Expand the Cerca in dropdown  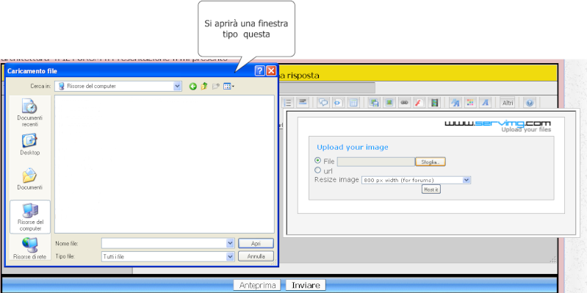pyautogui.click(x=178, y=86)
